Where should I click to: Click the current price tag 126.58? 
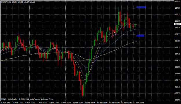click(178, 24)
